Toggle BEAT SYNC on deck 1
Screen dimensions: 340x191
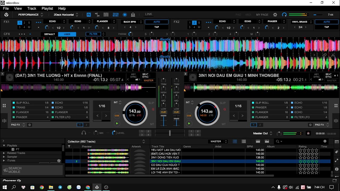pos(145,76)
